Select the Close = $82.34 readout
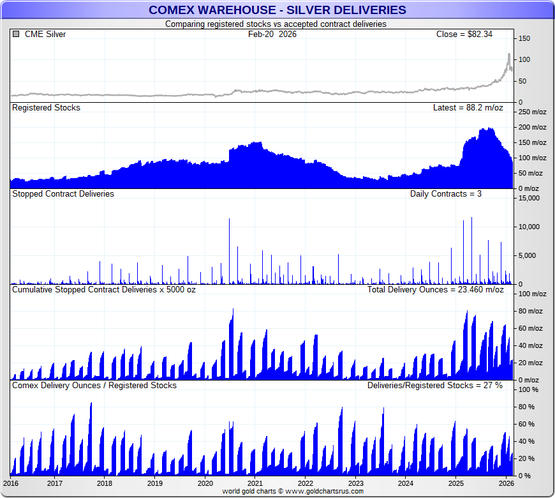555x498 pixels. click(464, 34)
